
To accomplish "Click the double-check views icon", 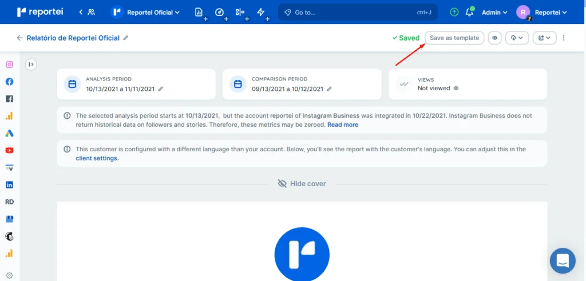I will click(404, 84).
